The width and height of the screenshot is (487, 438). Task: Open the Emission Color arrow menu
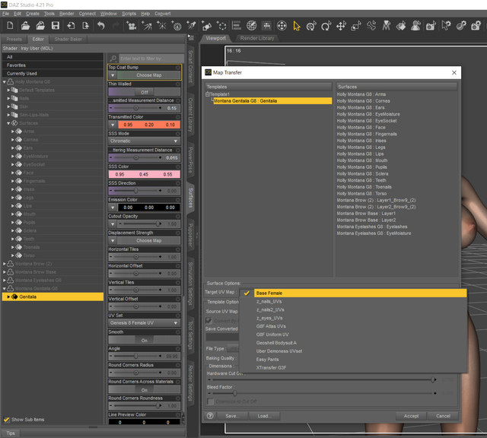point(113,208)
